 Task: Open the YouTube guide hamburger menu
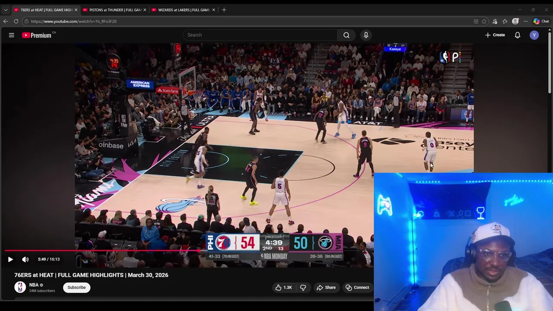click(x=12, y=35)
